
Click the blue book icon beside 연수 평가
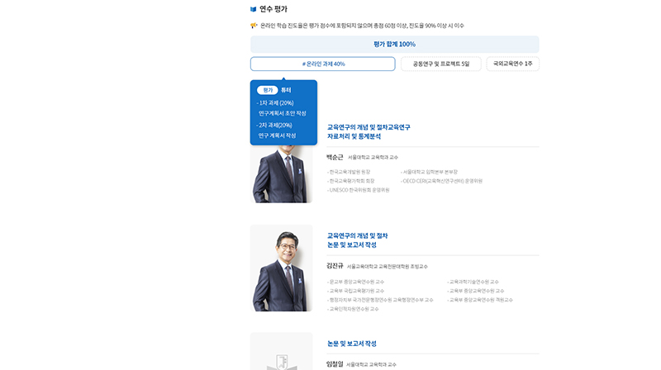253,9
